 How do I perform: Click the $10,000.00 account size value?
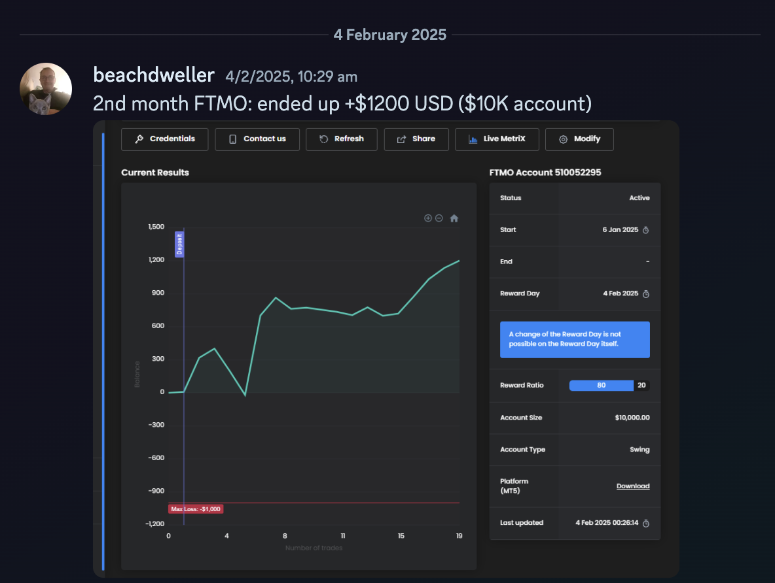(632, 418)
